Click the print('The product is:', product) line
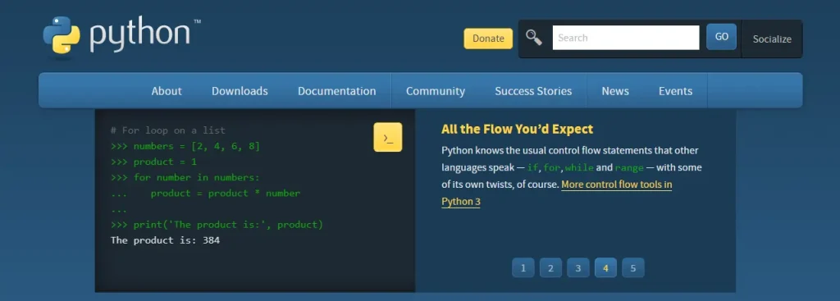 point(217,225)
